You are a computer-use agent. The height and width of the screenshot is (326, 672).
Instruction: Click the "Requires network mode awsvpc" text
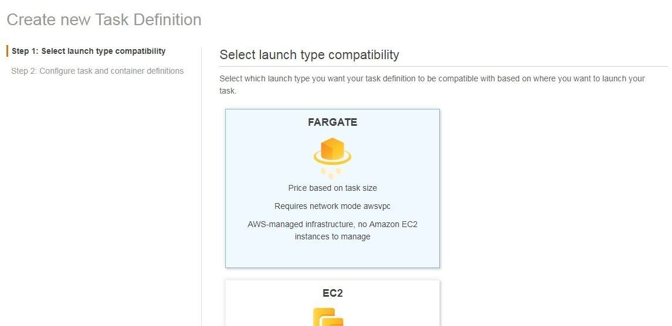coord(332,206)
